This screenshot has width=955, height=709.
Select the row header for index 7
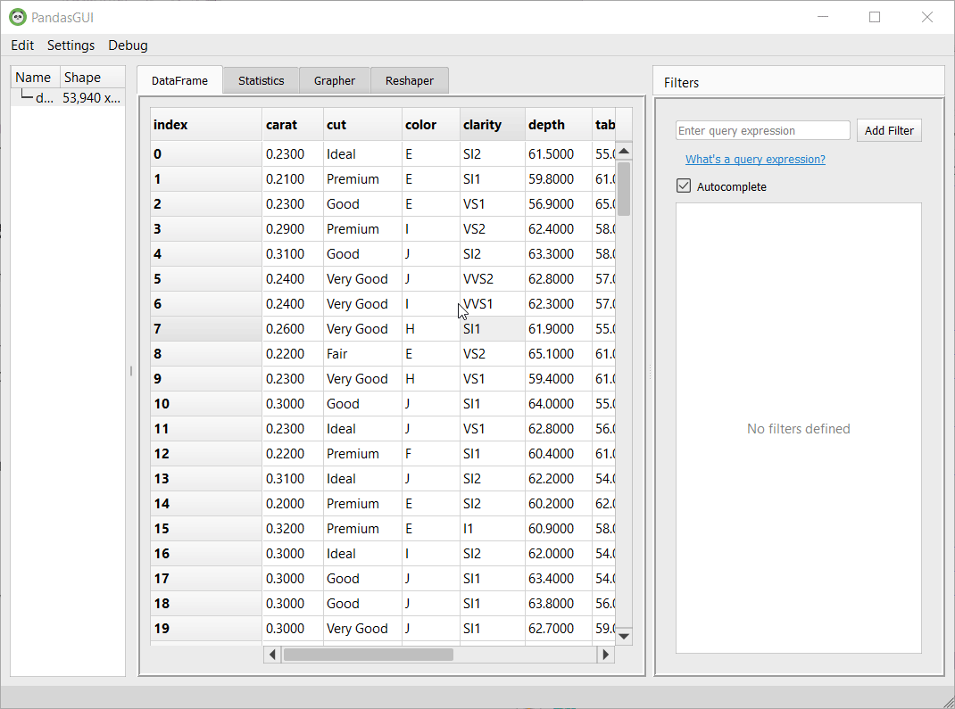pos(205,329)
